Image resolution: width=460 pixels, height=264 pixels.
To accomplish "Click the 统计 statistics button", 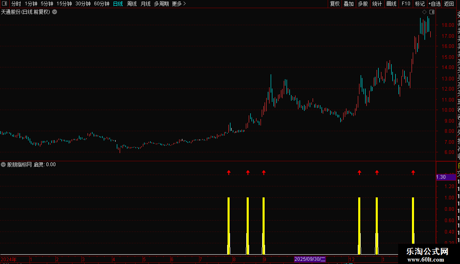I will (377, 4).
